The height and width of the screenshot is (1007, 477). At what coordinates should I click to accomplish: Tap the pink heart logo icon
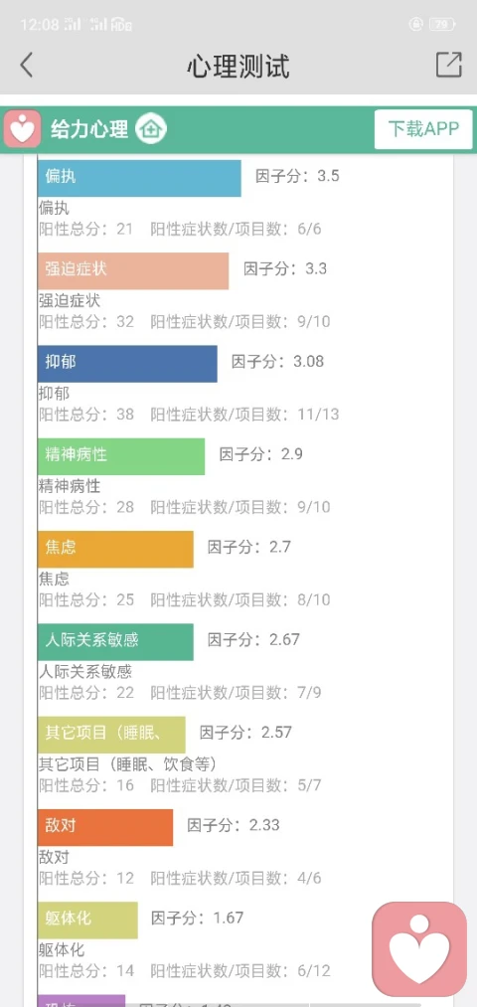[x=23, y=128]
